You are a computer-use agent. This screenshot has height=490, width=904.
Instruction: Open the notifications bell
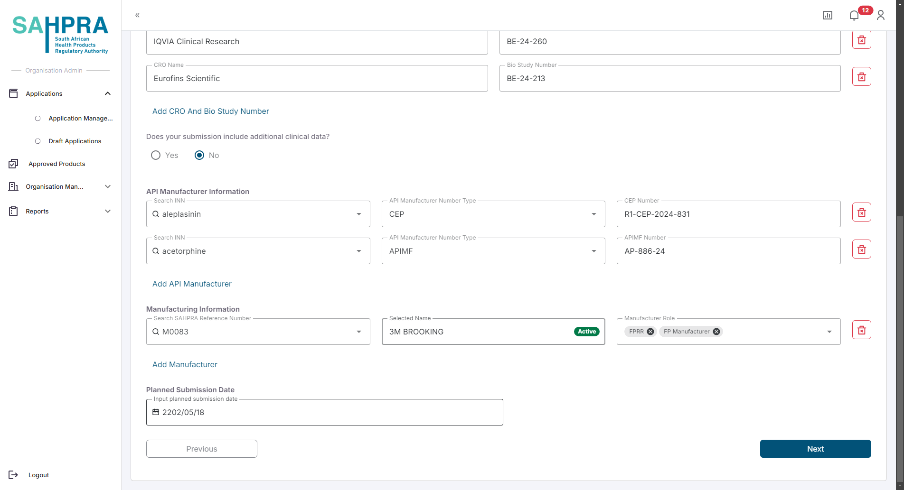[x=854, y=15]
